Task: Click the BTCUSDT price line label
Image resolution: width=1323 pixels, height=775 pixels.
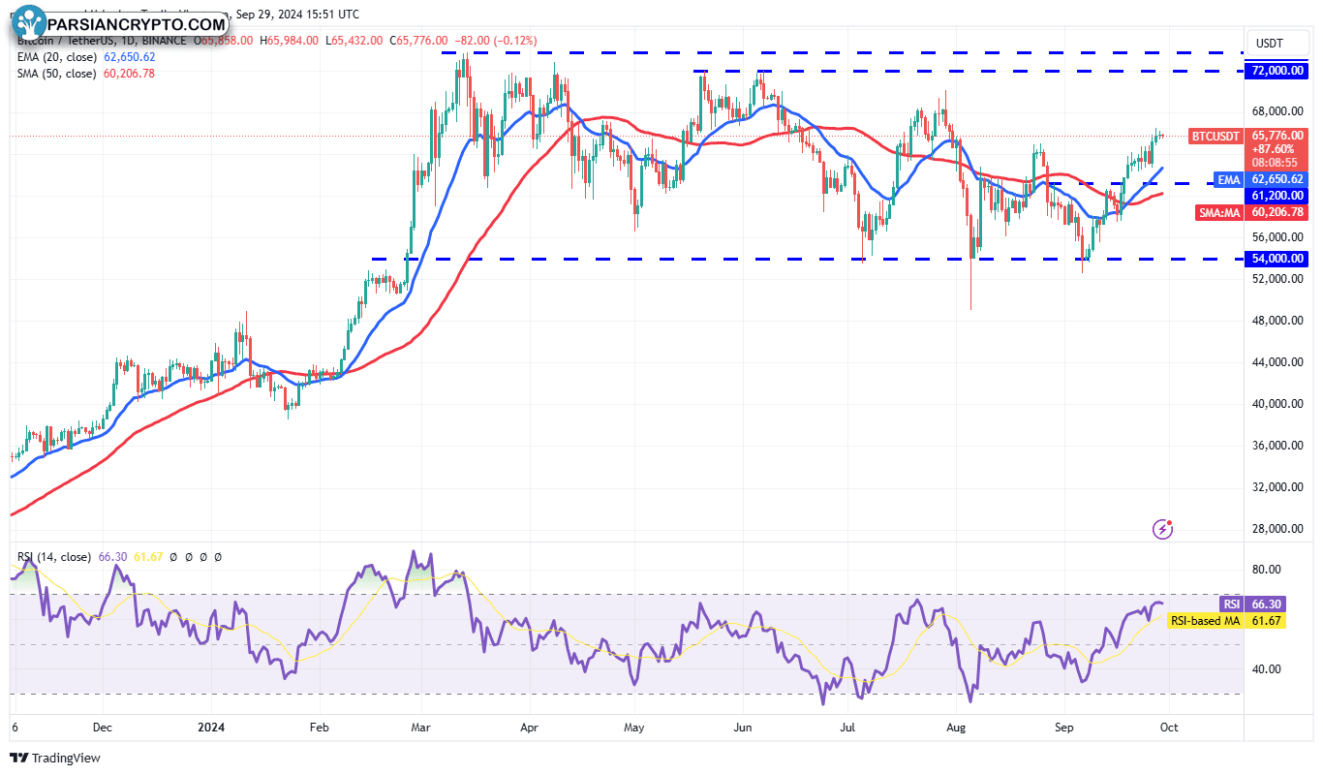Action: tap(1215, 137)
